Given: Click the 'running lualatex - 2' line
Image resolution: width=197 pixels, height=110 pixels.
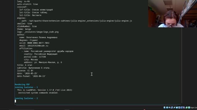Looking at the screenshot, I should (26, 98).
